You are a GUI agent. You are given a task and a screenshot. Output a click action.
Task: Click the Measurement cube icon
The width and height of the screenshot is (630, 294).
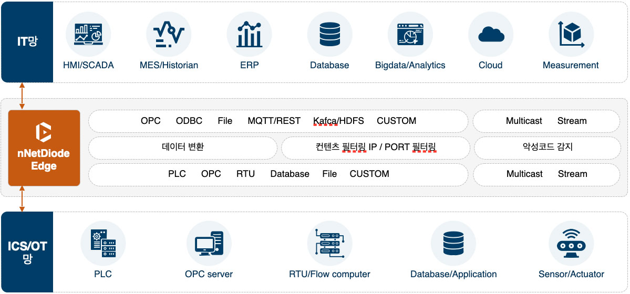571,34
